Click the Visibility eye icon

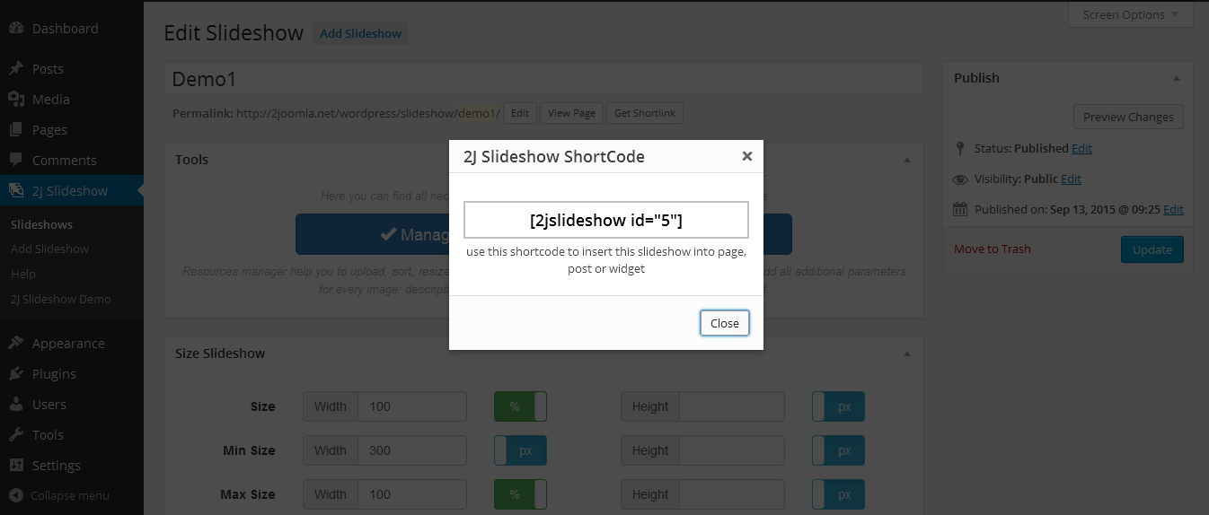pyautogui.click(x=960, y=179)
